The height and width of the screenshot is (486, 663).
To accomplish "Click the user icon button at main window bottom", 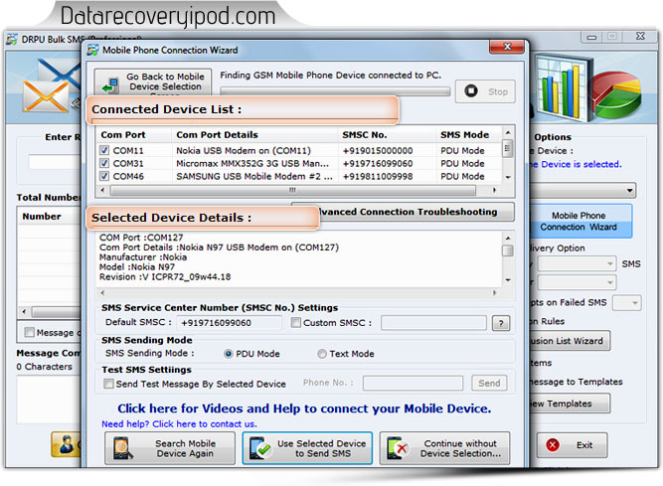I will (x=66, y=444).
